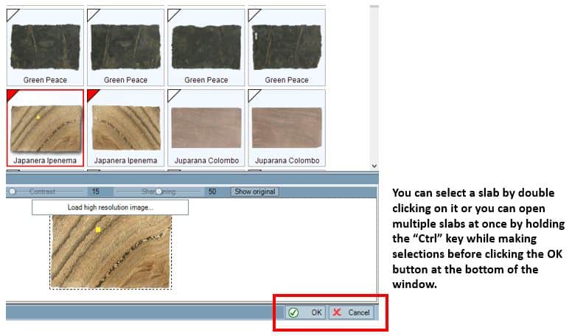Click the red corner flag on the selected Japanera Ipenema slab
The width and height of the screenshot is (572, 336).
pos(13,95)
